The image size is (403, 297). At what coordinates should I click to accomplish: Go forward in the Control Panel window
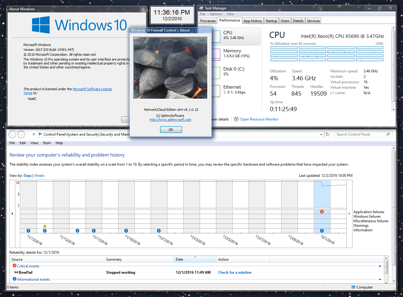[x=21, y=134]
